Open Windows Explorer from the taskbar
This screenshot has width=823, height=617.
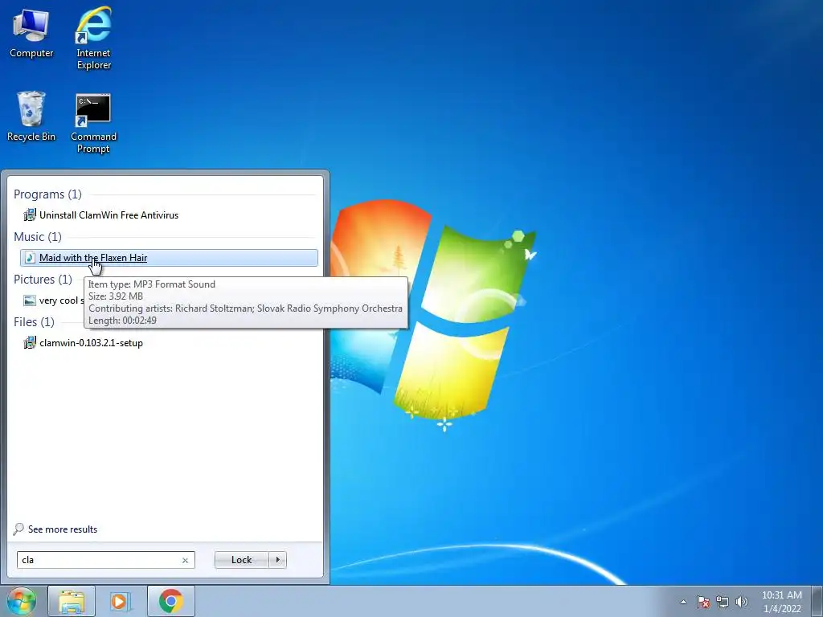[x=72, y=601]
